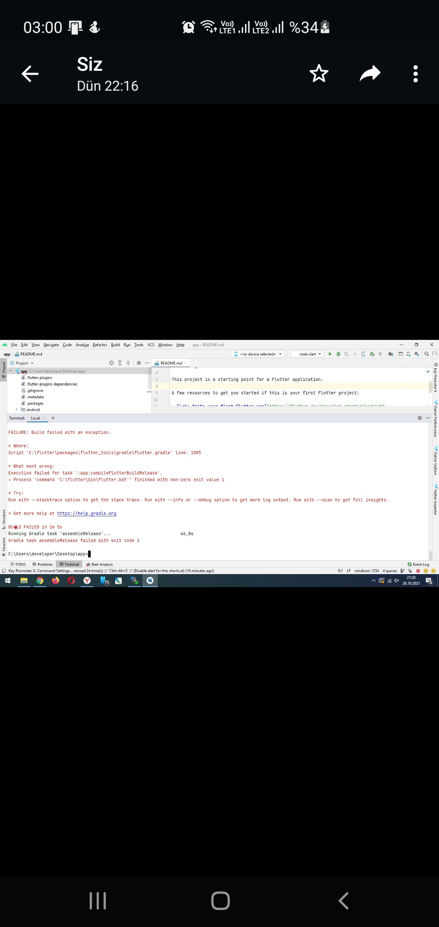Toggle the Flutter Outline side panel
This screenshot has width=439, height=927.
[x=435, y=461]
